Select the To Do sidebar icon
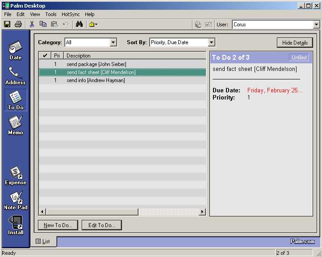322x257 pixels. 16,100
